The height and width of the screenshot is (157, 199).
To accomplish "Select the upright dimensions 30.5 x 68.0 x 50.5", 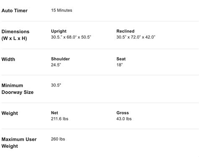I will tap(71, 37).
